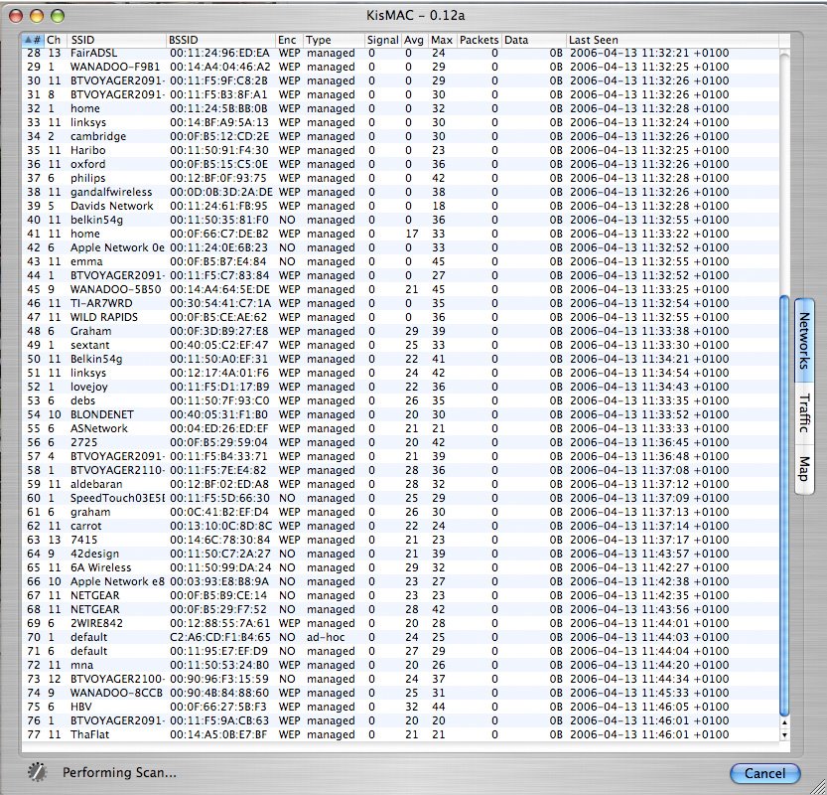Click the vertical scrollbar thumb
This screenshot has height=795, width=827.
pyautogui.click(x=784, y=506)
